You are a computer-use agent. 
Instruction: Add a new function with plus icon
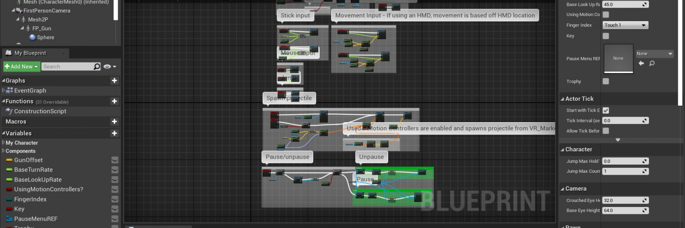[114, 101]
